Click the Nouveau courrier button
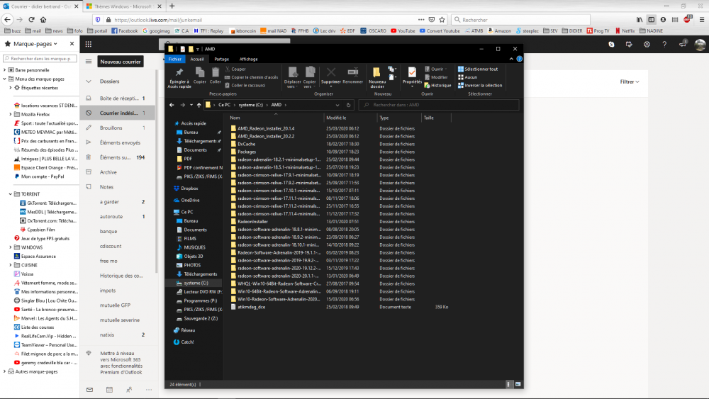The height and width of the screenshot is (399, 709). 121,62
